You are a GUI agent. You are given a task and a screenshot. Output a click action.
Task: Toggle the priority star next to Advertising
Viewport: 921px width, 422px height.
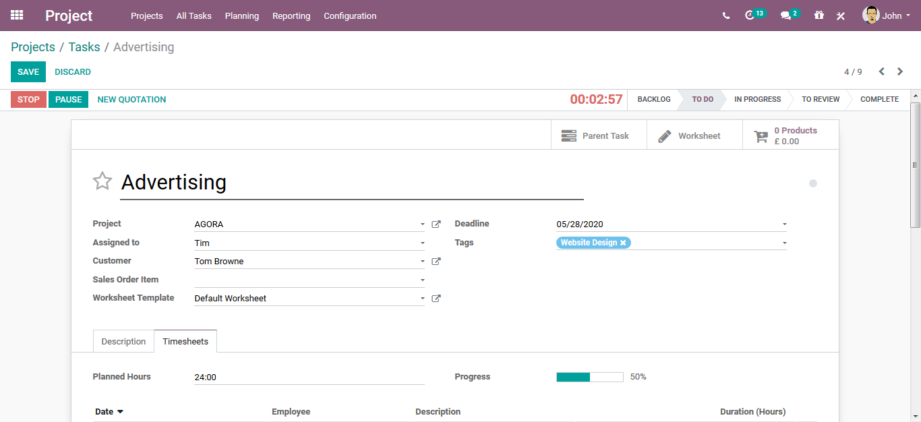102,181
